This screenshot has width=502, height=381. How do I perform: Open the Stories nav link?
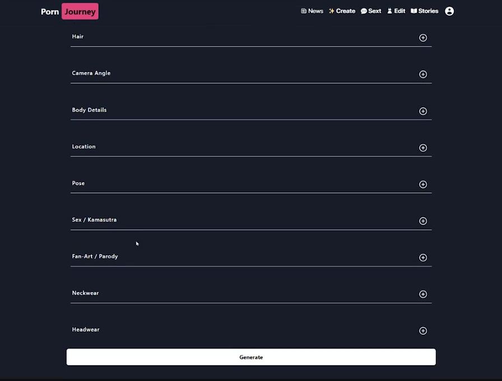point(425,11)
